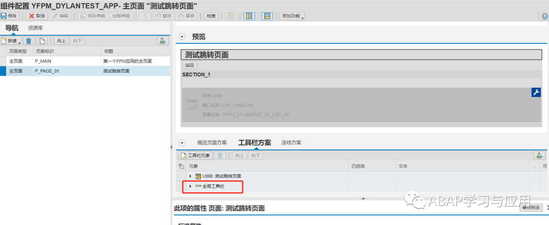549x225 pixels.
Task: Click the list UIBB table icon in preview
Action: tap(192, 104)
